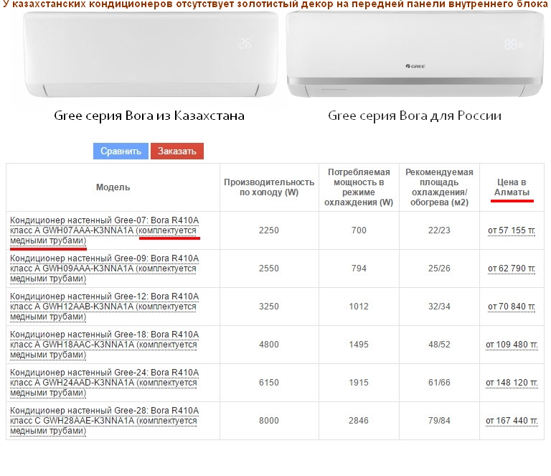Screen dimensions: 551x476
Task: Select the Gree-12 Bora GWH12AAB model link
Action: [x=104, y=307]
